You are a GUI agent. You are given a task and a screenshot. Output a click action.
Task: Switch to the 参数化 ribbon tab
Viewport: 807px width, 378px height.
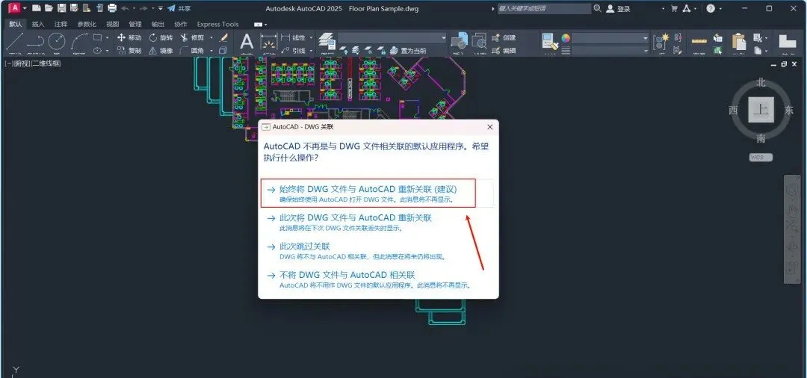click(x=87, y=24)
